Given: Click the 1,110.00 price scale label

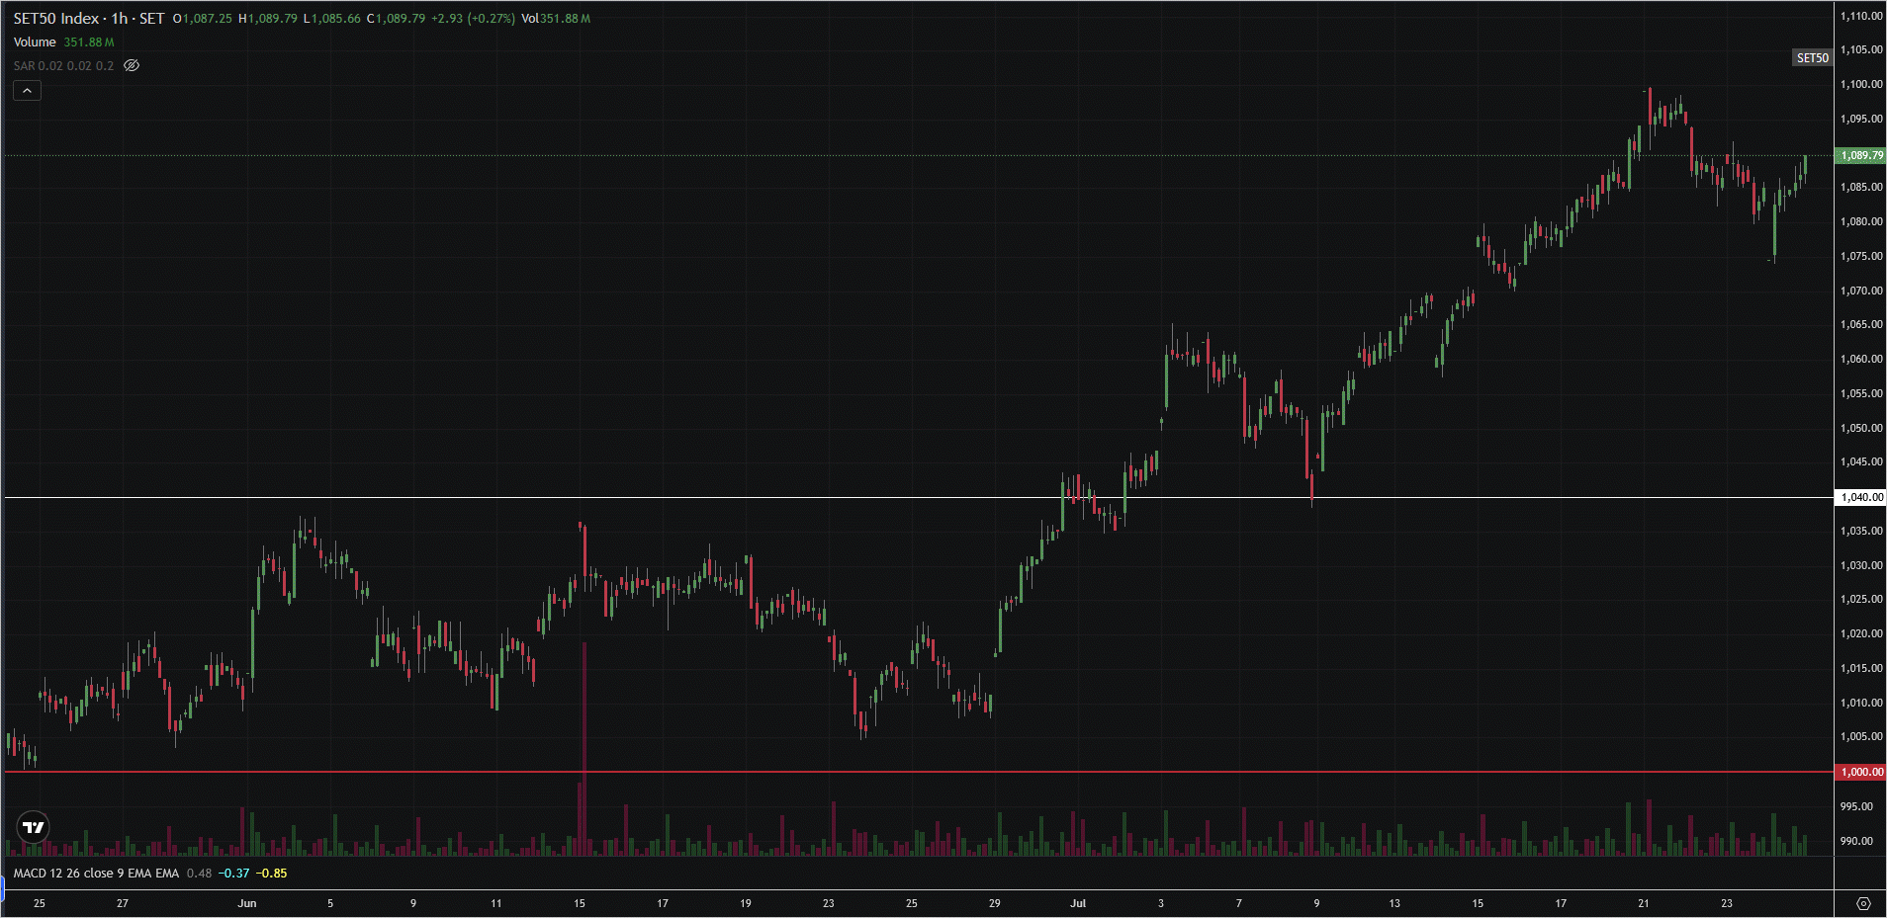Looking at the screenshot, I should pos(1860,16).
